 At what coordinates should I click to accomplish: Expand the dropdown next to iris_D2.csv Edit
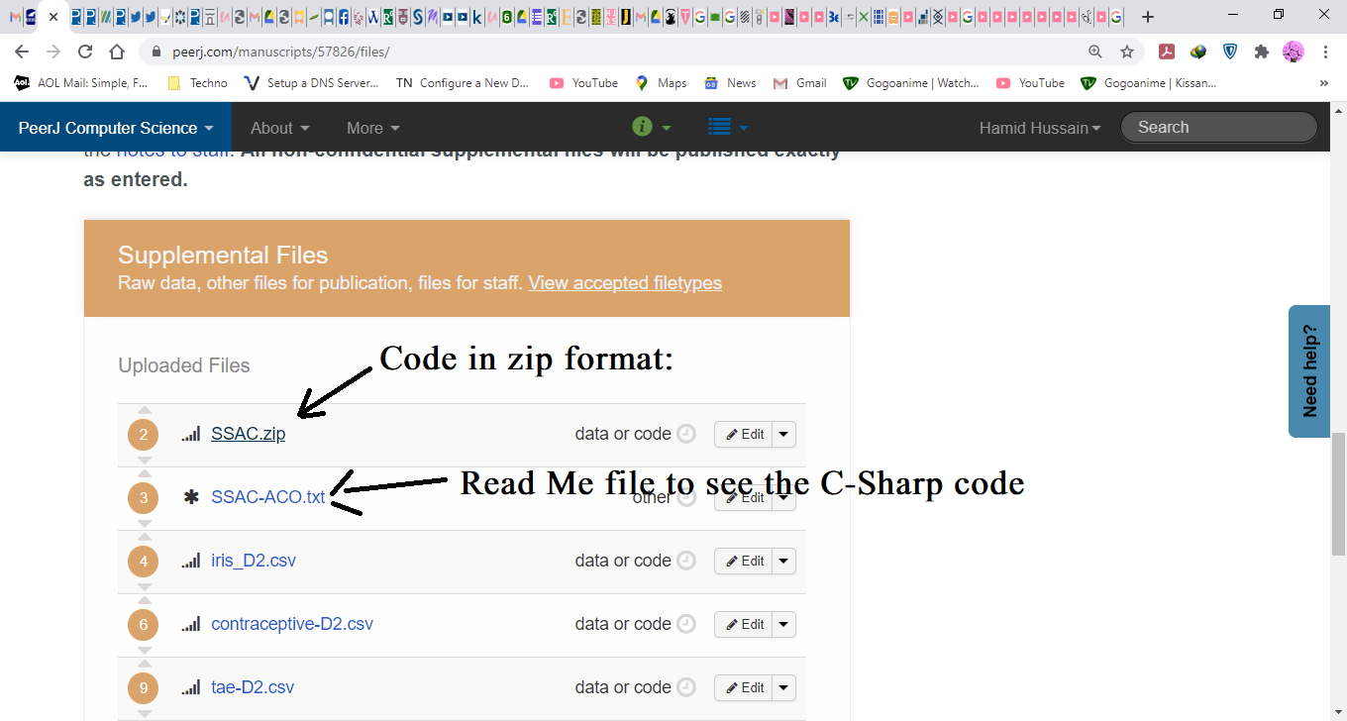[x=783, y=561]
